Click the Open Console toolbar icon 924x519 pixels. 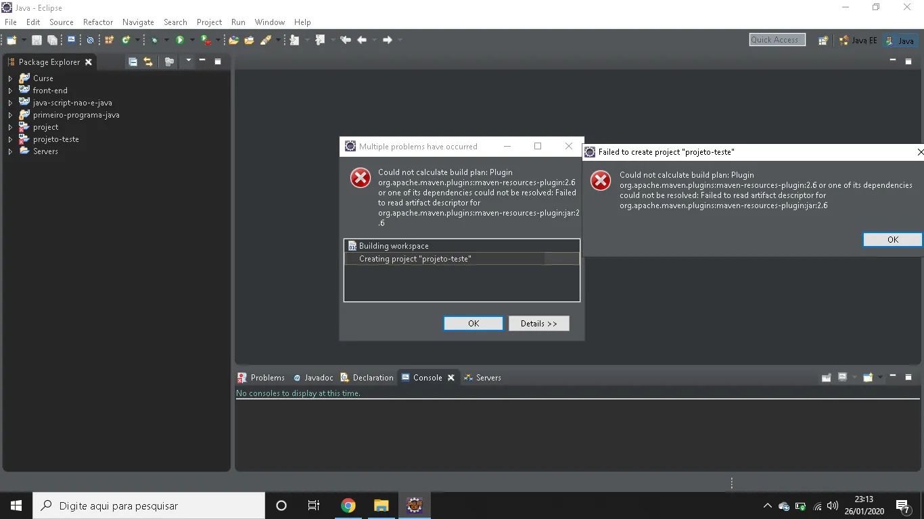pyautogui.click(x=71, y=40)
